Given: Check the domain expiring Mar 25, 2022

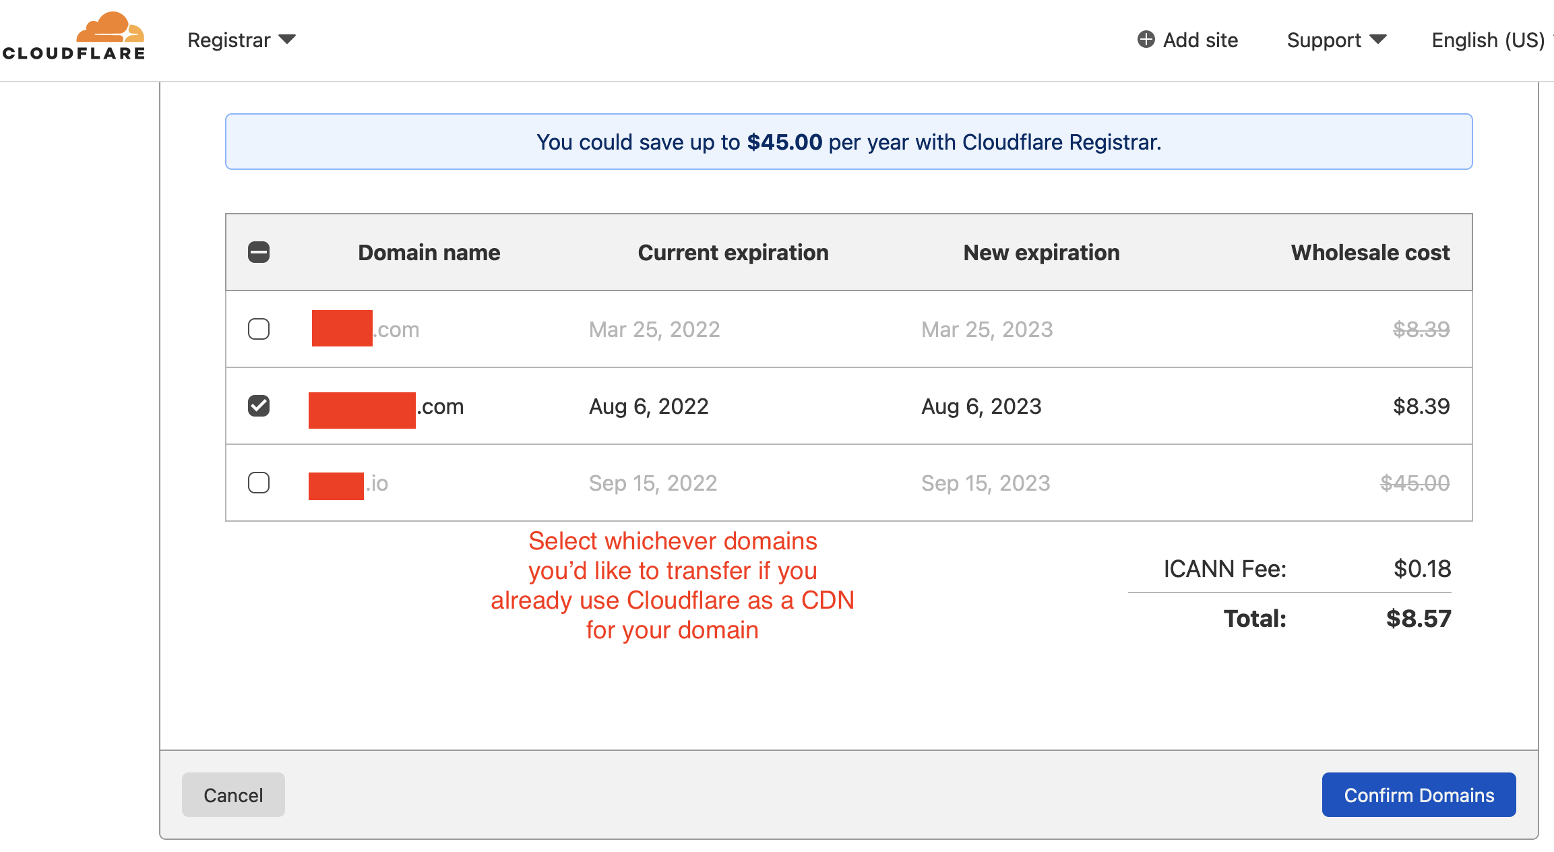Looking at the screenshot, I should click(x=259, y=329).
